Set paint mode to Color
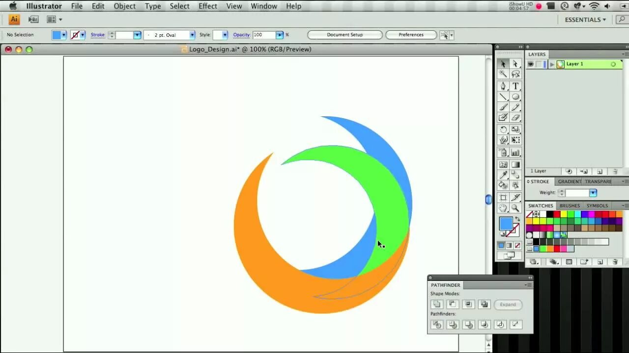 click(x=501, y=246)
